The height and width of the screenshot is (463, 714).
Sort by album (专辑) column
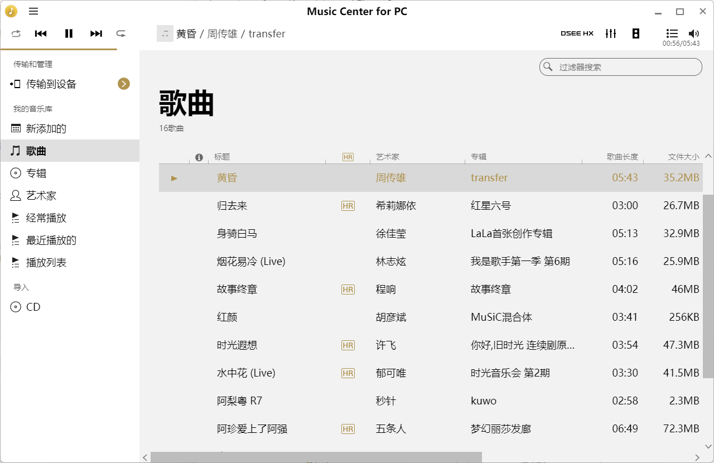(x=479, y=157)
